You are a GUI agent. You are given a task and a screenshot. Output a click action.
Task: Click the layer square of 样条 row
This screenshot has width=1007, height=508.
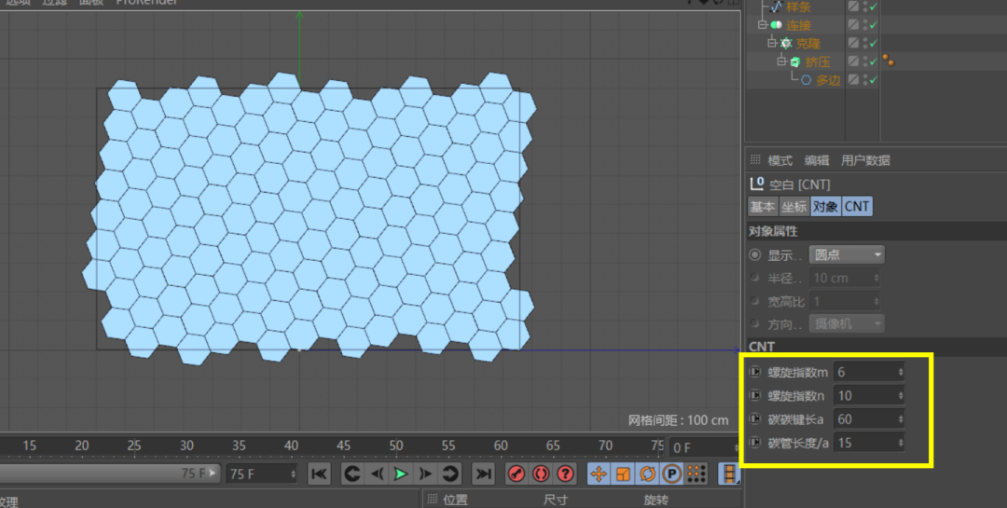tap(853, 7)
